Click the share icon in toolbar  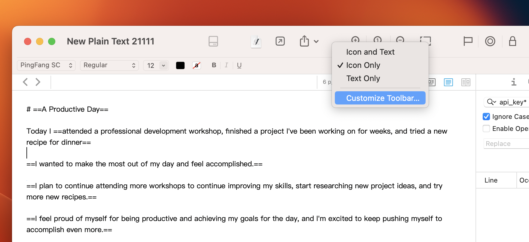point(304,41)
